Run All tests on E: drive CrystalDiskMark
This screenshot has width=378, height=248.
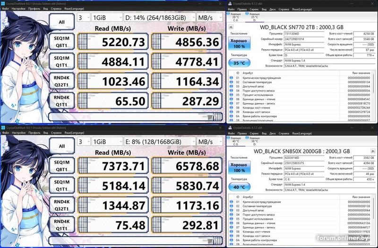point(62,146)
